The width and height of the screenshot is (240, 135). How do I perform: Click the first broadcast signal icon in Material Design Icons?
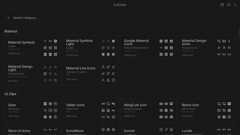click(x=219, y=54)
